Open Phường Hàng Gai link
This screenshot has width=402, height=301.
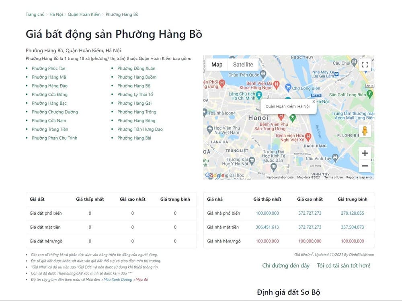(x=134, y=103)
